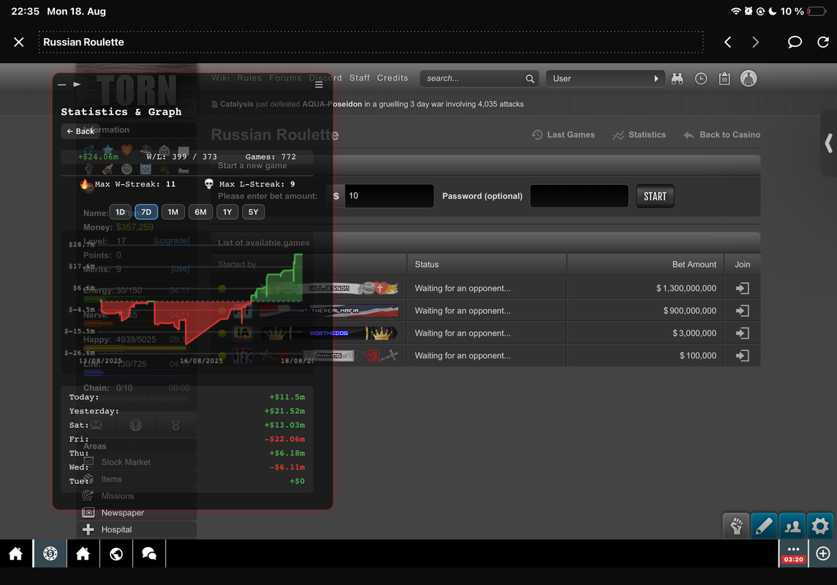Screen dimensions: 837x585
Task: Open advanced search binoculars icon
Action: pyautogui.click(x=678, y=78)
